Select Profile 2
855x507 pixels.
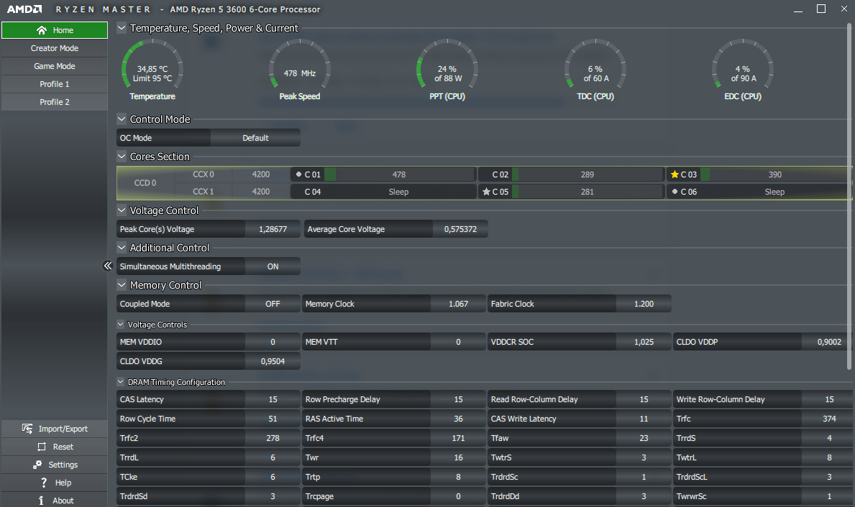click(55, 103)
